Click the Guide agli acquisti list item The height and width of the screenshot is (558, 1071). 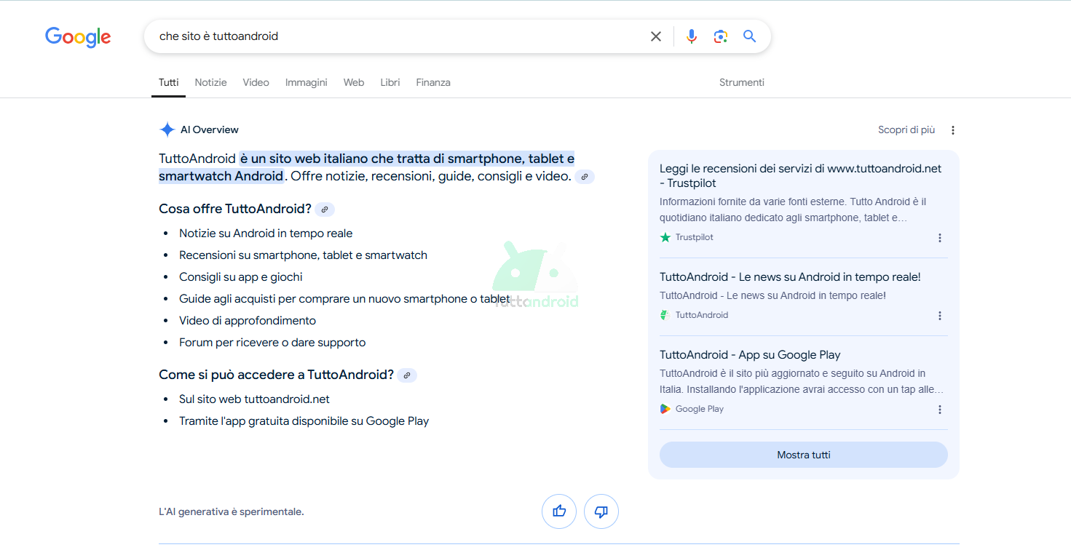coord(344,299)
